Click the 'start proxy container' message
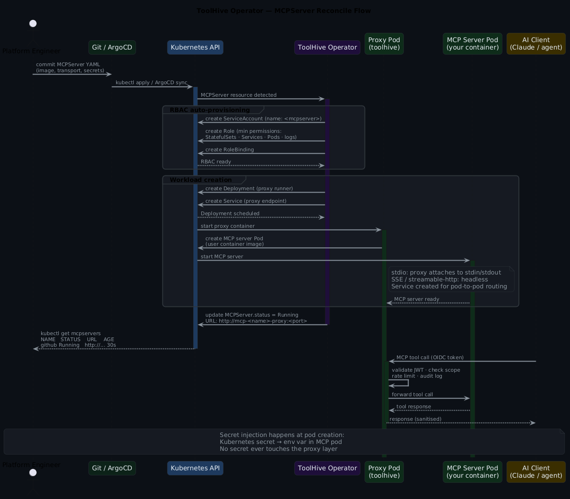The width and height of the screenshot is (570, 499). pyautogui.click(x=228, y=226)
